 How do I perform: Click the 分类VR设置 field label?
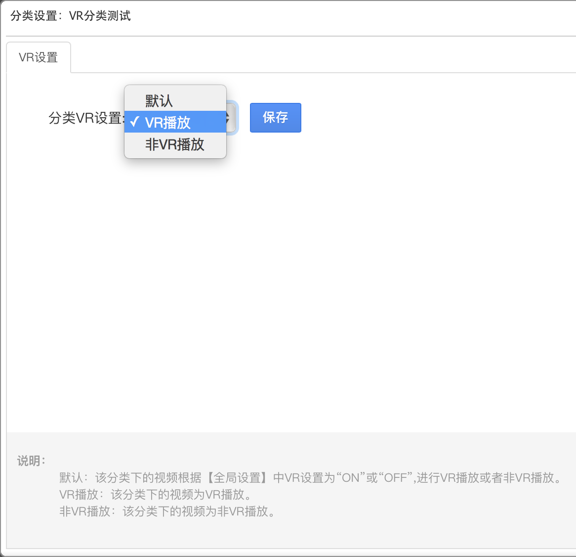(x=86, y=118)
